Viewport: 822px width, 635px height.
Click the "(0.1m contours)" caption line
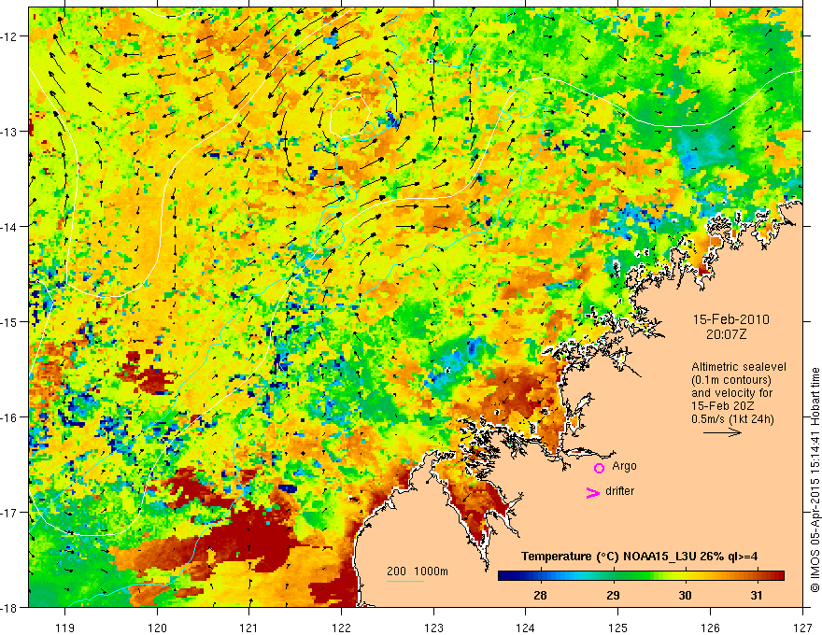coord(731,380)
